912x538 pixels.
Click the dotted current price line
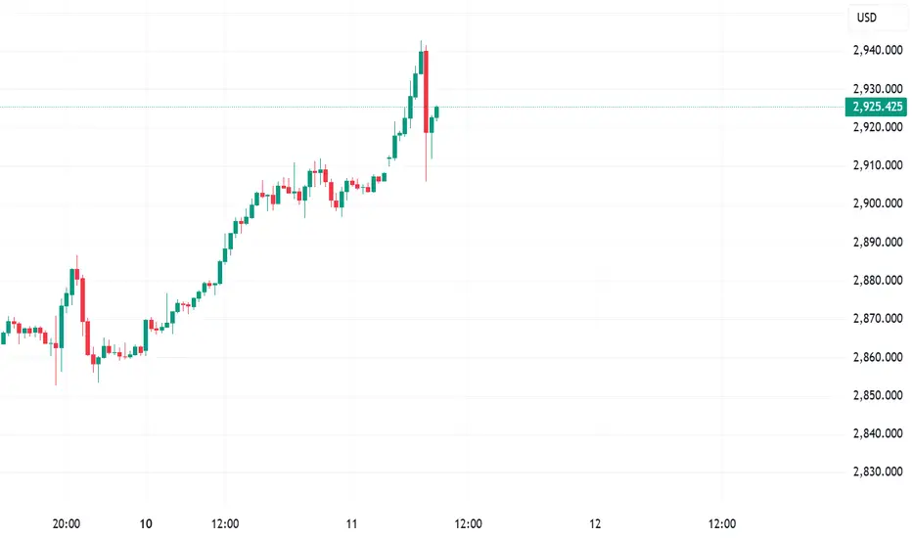click(422, 107)
